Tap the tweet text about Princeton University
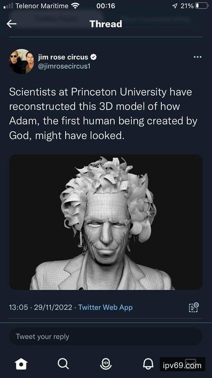 (103, 114)
